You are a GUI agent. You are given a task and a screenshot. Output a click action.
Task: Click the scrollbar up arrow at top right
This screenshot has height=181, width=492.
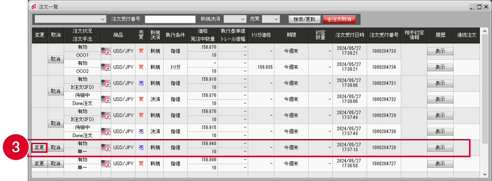pyautogui.click(x=485, y=31)
